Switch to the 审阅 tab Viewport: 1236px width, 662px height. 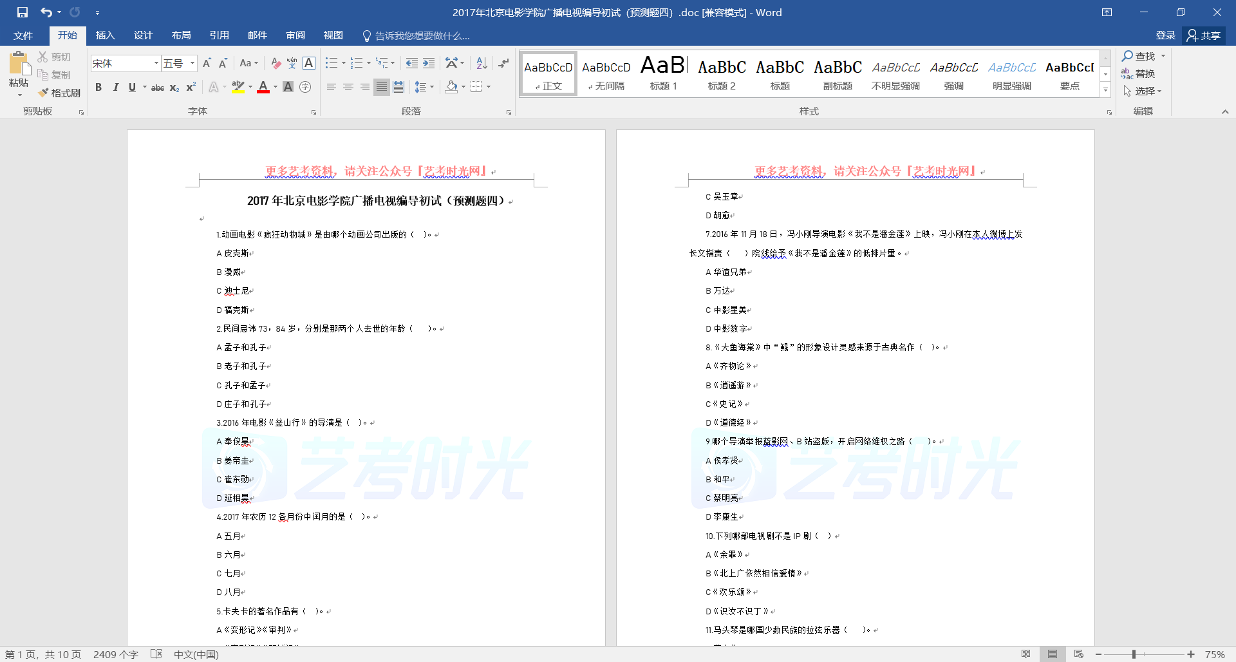pos(295,35)
